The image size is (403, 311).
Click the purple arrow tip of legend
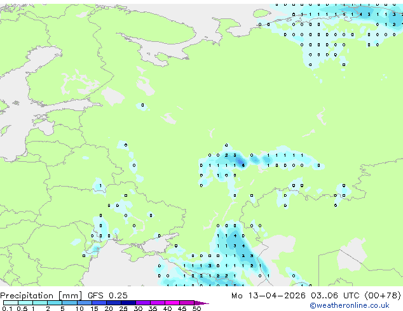click(x=201, y=303)
